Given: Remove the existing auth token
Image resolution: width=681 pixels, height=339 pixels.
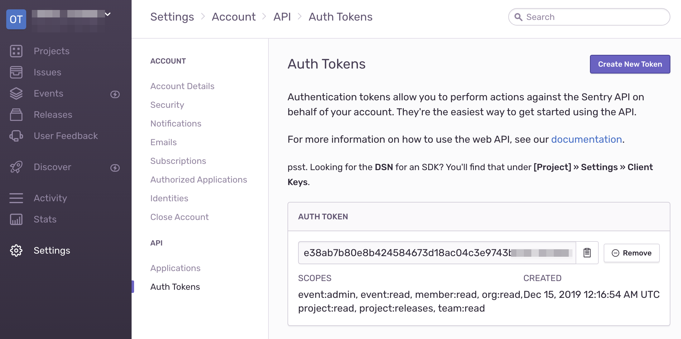Looking at the screenshot, I should (x=631, y=253).
